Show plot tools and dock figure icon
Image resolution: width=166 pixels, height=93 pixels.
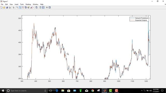pyautogui.click(x=50, y=7)
